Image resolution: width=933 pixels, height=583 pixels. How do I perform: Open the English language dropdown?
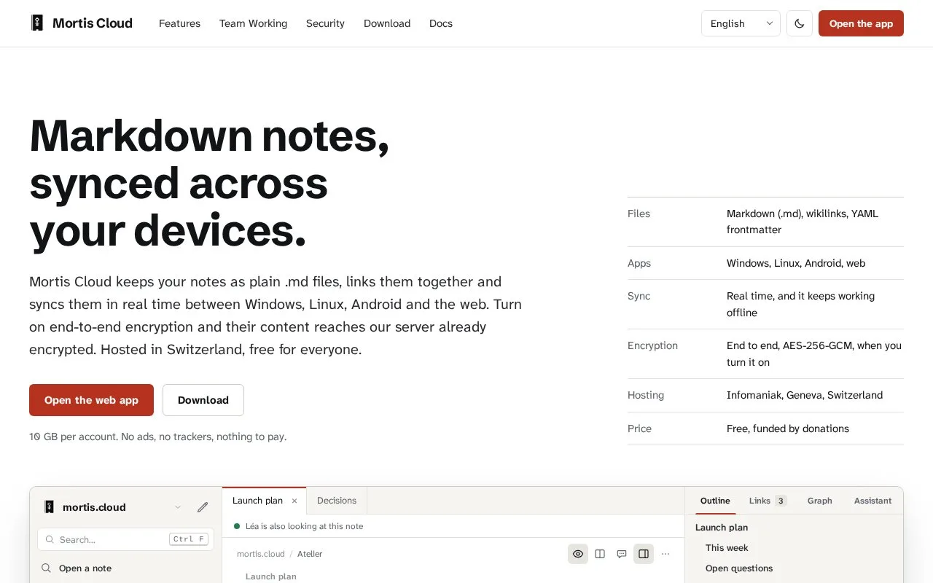pyautogui.click(x=741, y=23)
